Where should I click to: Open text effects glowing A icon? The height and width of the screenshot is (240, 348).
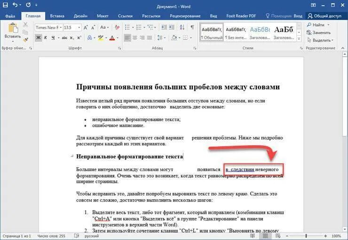89,38
